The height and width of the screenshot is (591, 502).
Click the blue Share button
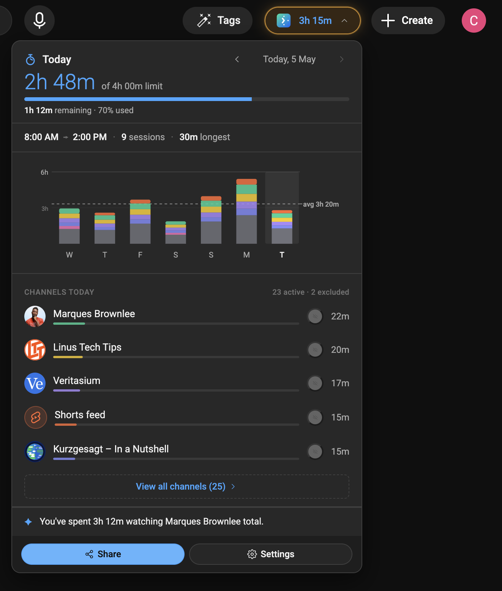tap(103, 554)
